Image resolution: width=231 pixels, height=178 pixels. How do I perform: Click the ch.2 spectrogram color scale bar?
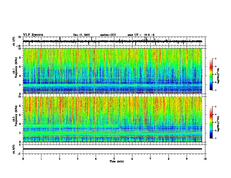[211, 122]
